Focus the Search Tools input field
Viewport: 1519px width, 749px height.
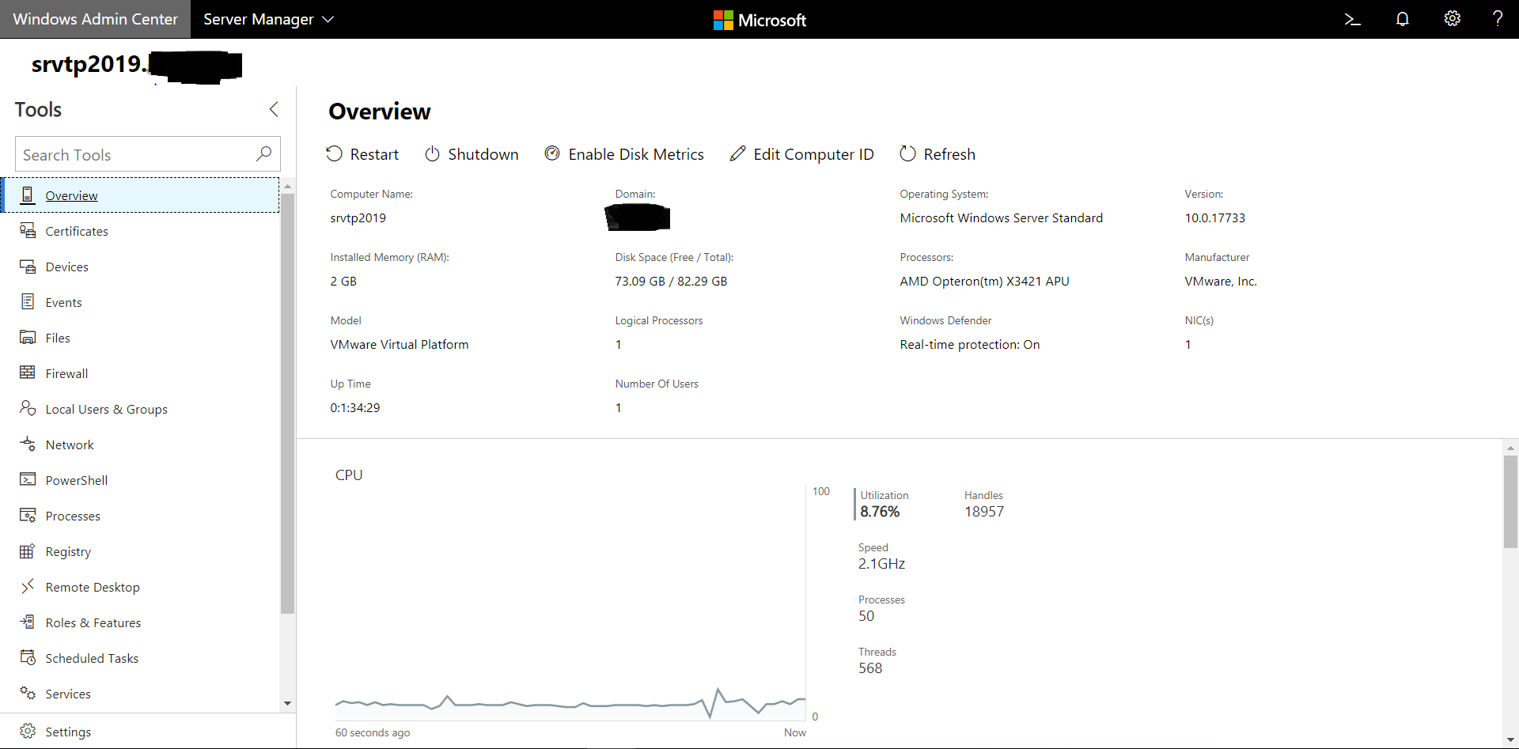point(134,154)
